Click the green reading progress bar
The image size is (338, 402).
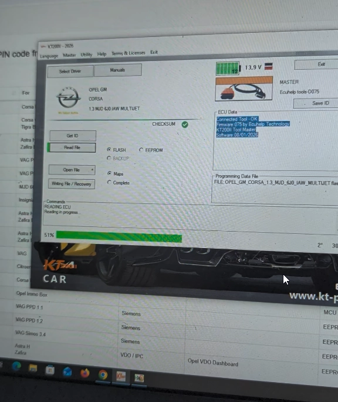coord(119,237)
